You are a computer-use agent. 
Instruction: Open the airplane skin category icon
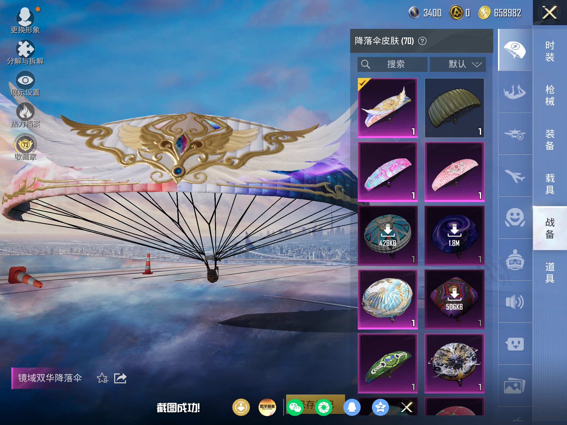point(514,176)
